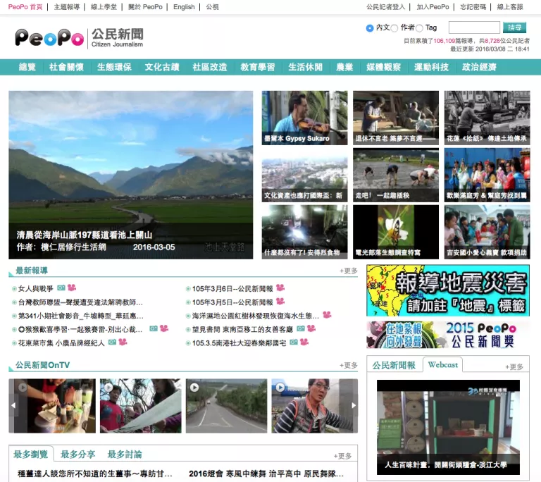Open the 政治經濟 category

point(479,67)
